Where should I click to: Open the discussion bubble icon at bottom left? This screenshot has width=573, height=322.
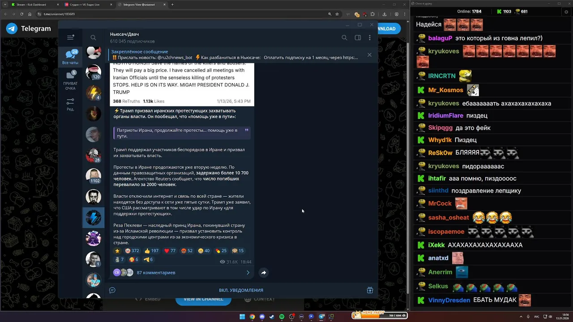pos(112,290)
